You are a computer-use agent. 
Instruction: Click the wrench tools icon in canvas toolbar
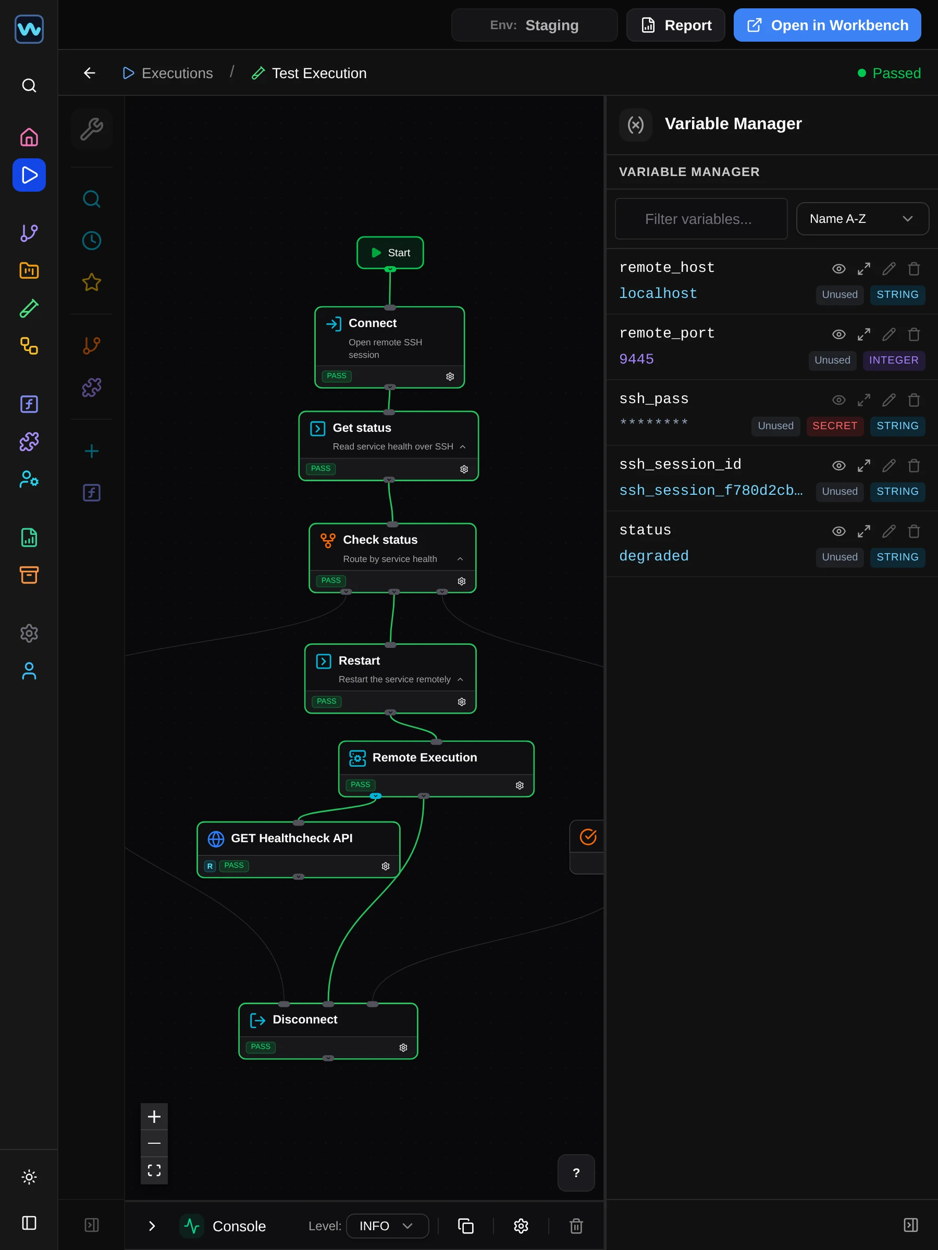[92, 129]
